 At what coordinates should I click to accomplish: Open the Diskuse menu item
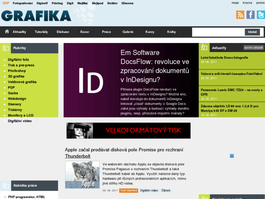click(63, 32)
